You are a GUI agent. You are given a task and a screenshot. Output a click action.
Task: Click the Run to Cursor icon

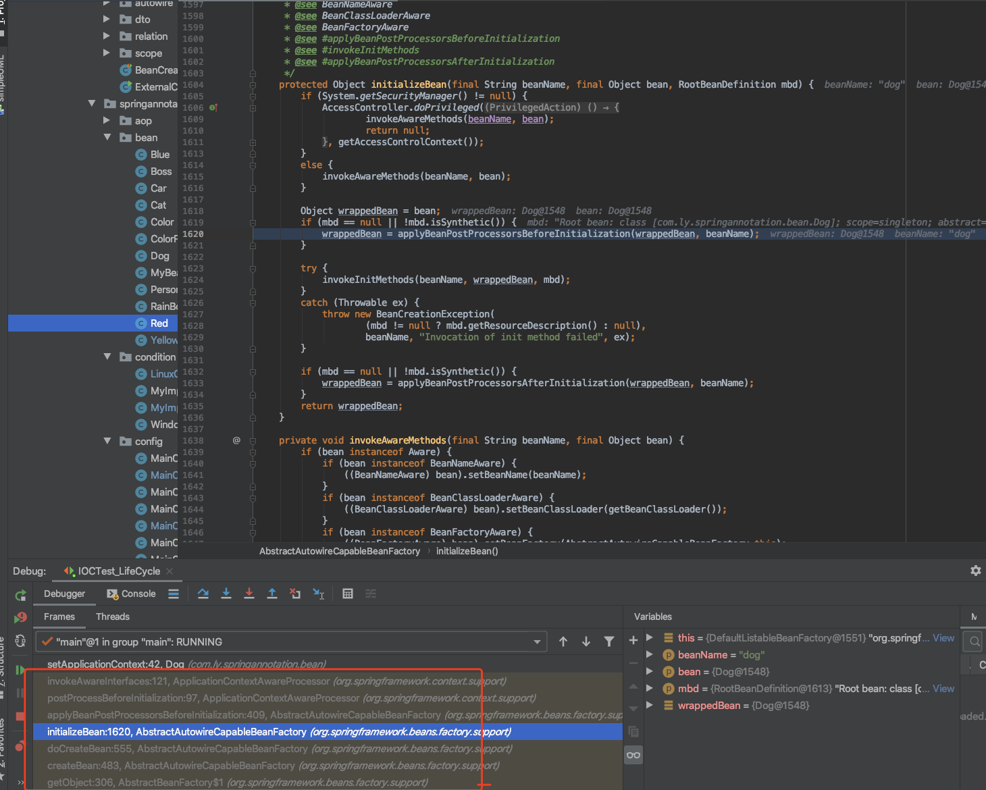319,594
